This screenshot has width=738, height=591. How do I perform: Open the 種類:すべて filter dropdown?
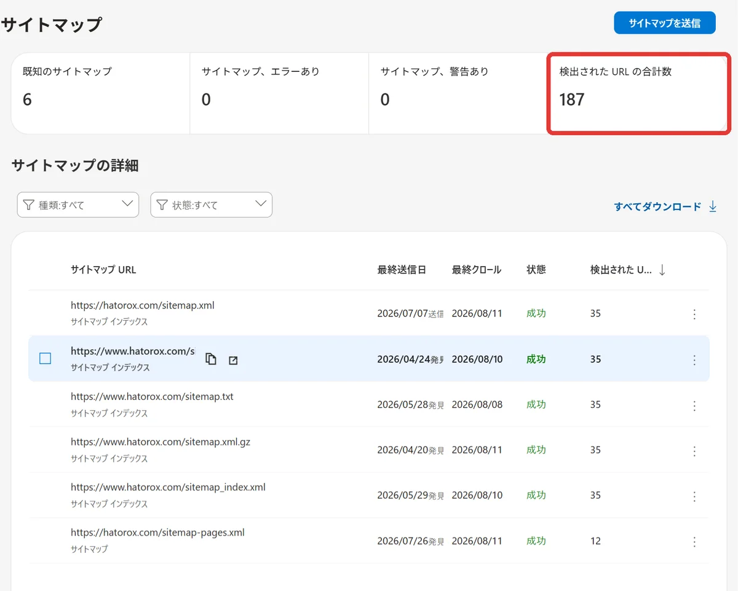pos(78,205)
